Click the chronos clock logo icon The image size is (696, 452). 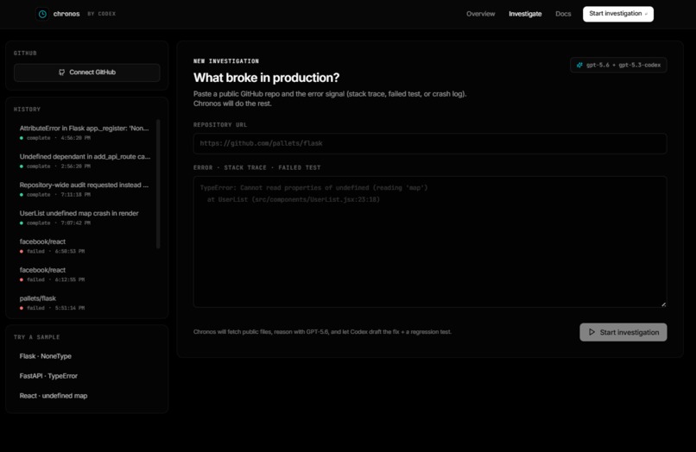(x=42, y=14)
